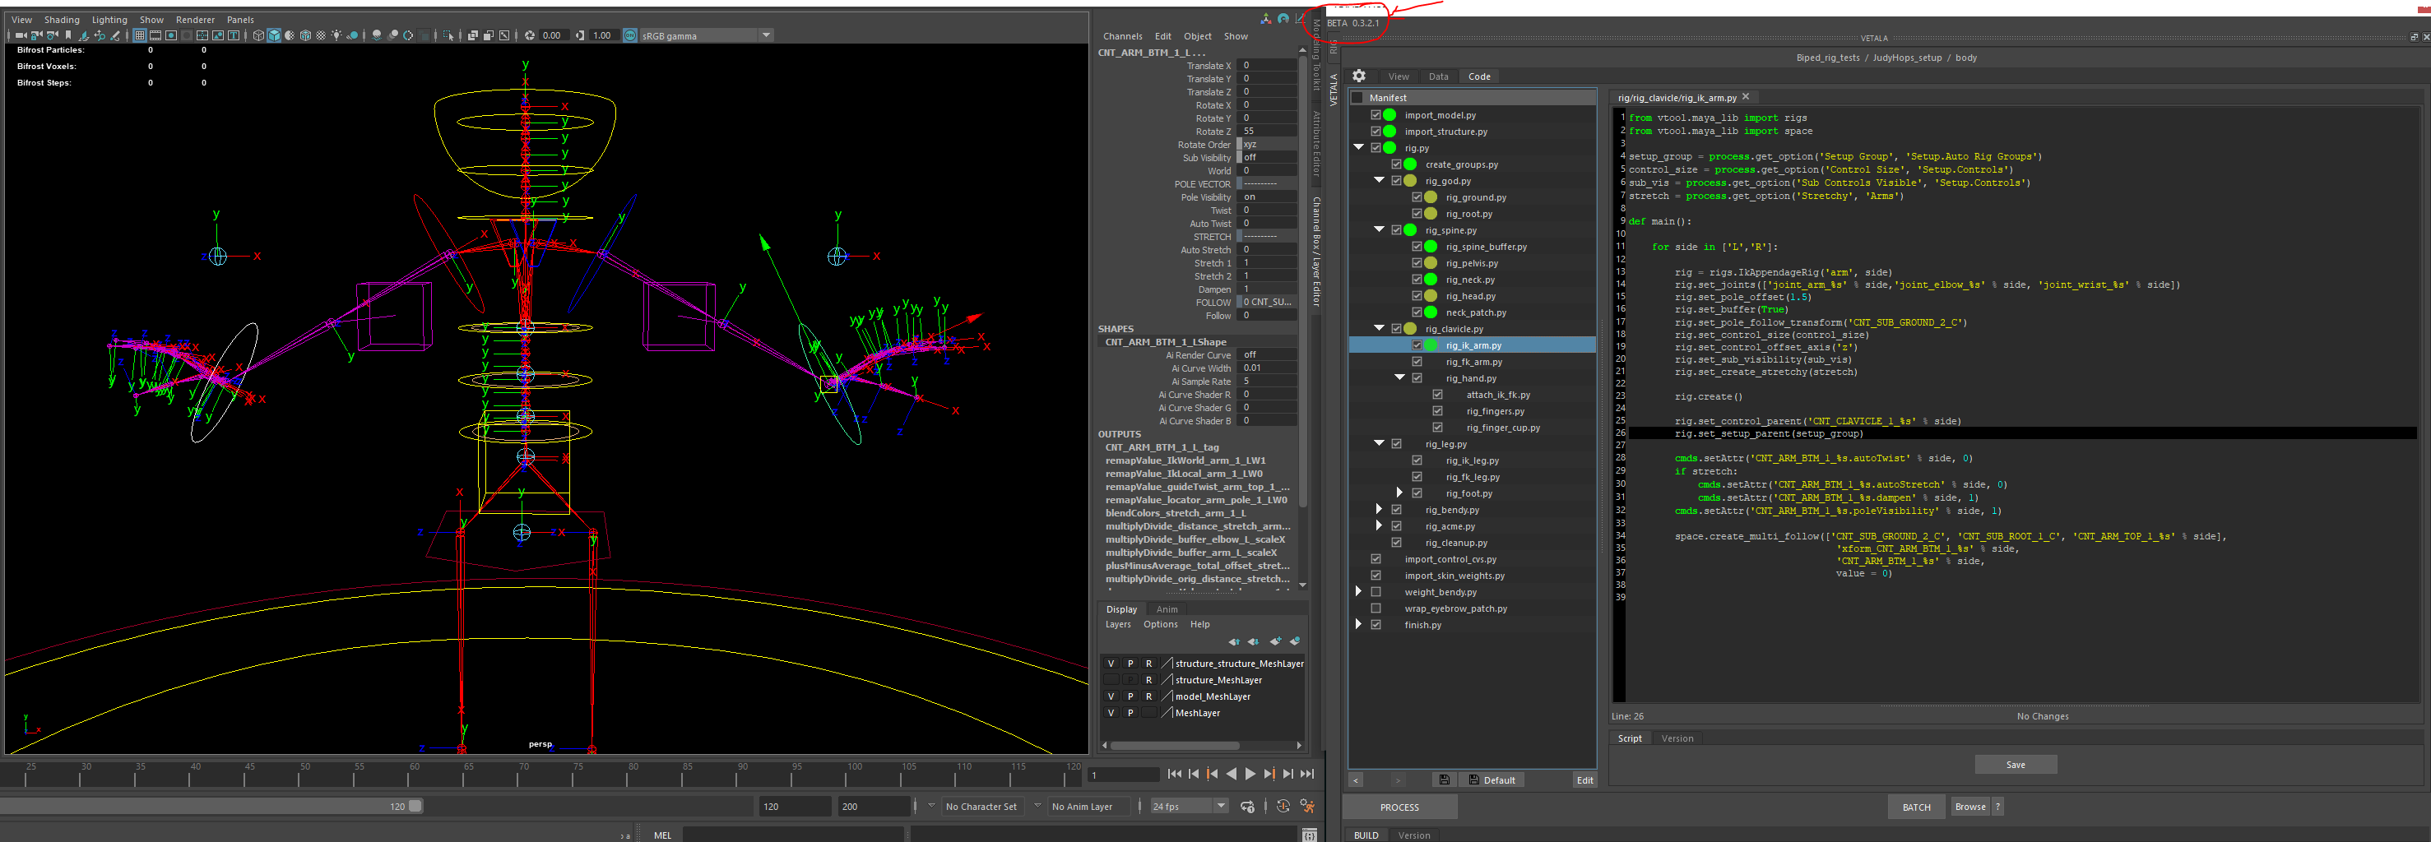Toggle the rig_ik_arm.py checkbox
The image size is (2431, 842).
tap(1417, 345)
